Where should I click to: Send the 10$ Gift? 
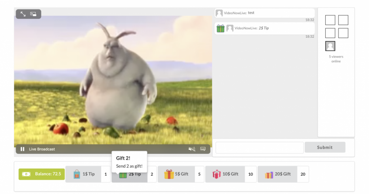pyautogui.click(x=225, y=174)
